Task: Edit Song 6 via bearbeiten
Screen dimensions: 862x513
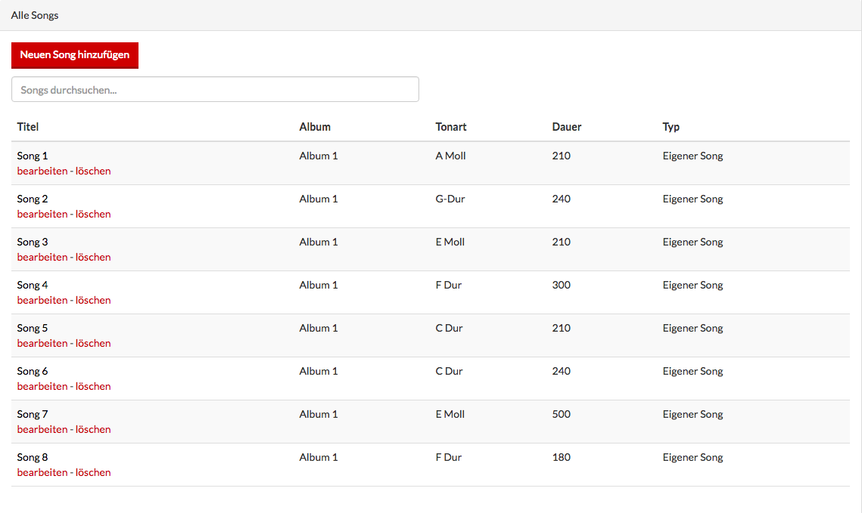Action: click(x=42, y=386)
